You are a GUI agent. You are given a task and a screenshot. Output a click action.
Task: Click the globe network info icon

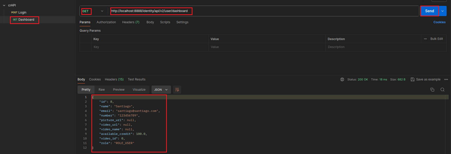point(342,79)
